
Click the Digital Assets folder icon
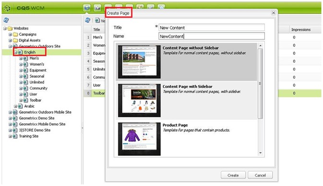(x=15, y=40)
